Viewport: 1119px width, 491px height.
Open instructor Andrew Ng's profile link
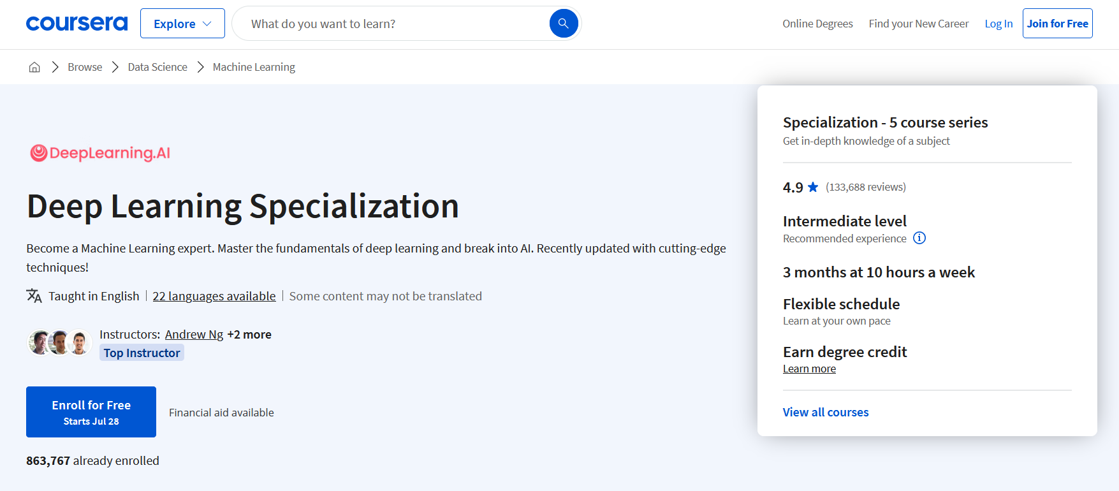tap(194, 334)
